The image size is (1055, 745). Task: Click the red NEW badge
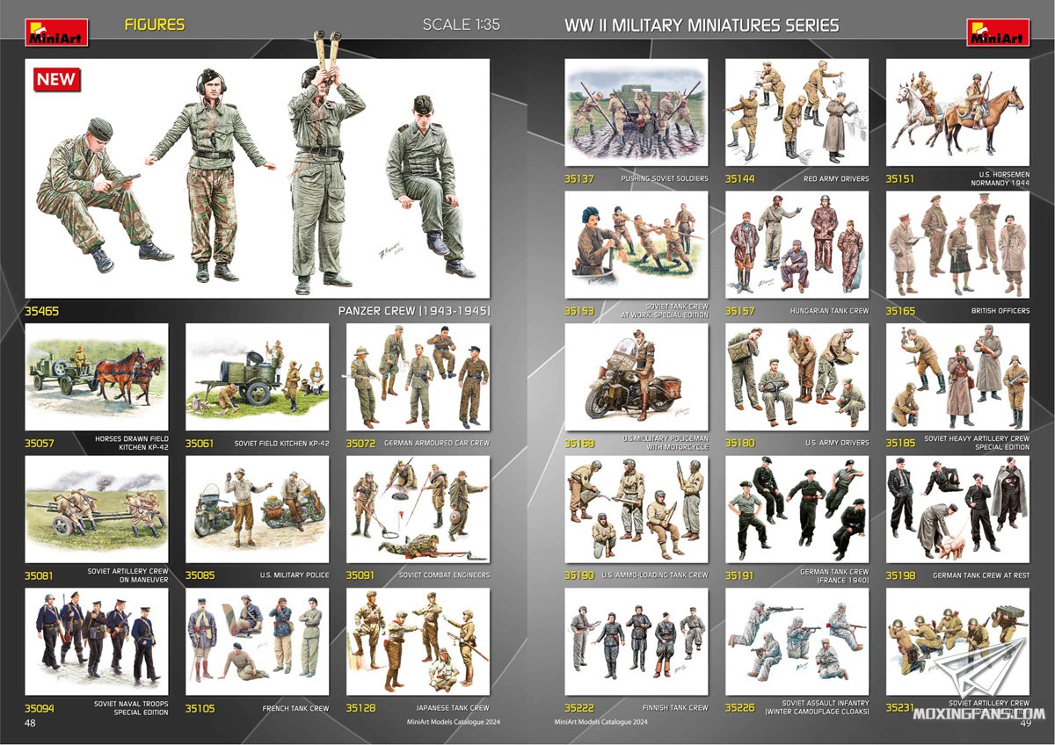click(x=57, y=79)
